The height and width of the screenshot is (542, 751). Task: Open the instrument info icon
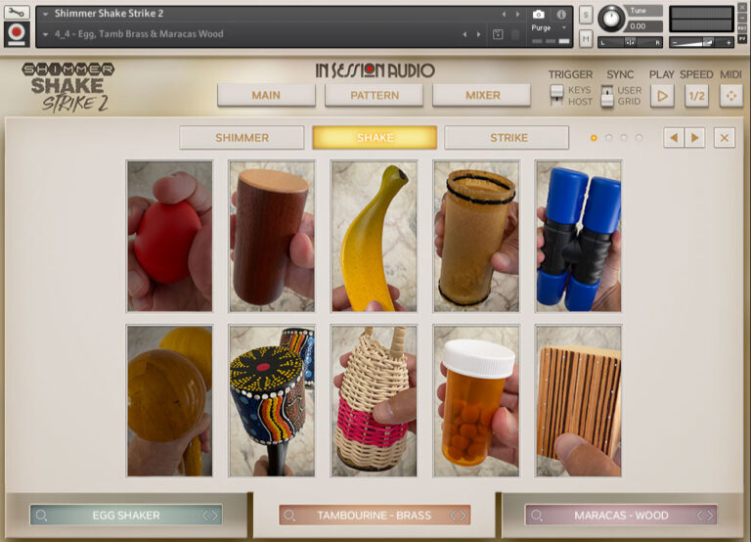click(561, 14)
